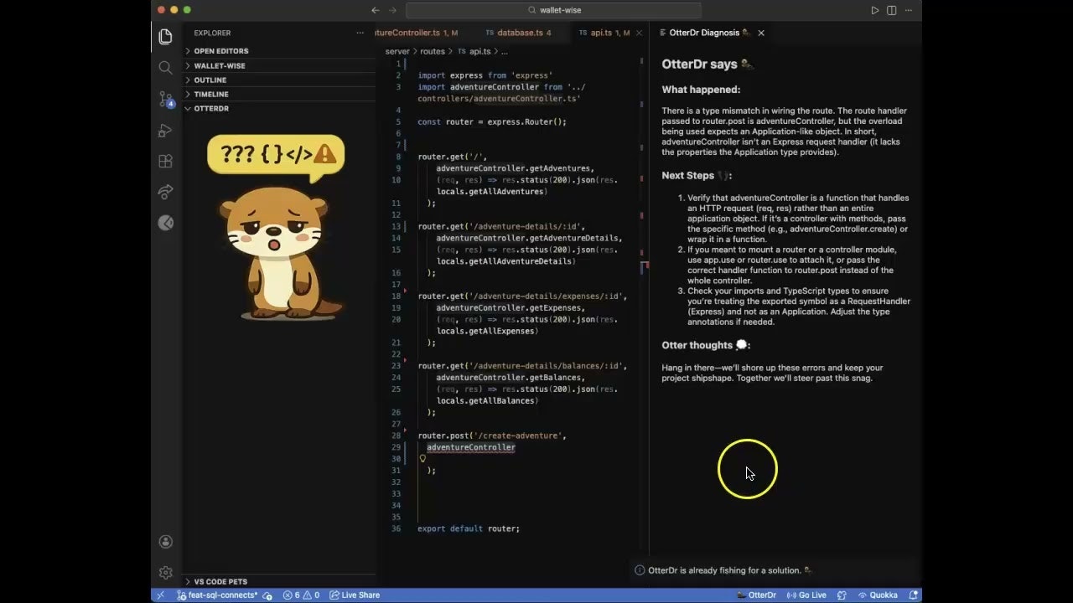
Task: Go back with the left arrow
Action: (x=376, y=10)
